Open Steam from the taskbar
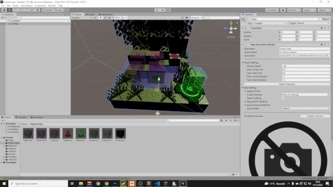 pyautogui.click(x=123, y=183)
